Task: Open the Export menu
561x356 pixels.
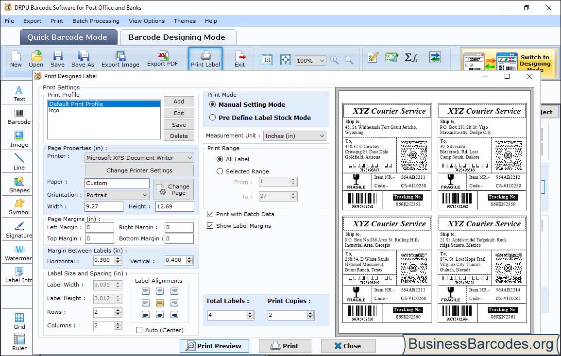Action: pos(32,21)
